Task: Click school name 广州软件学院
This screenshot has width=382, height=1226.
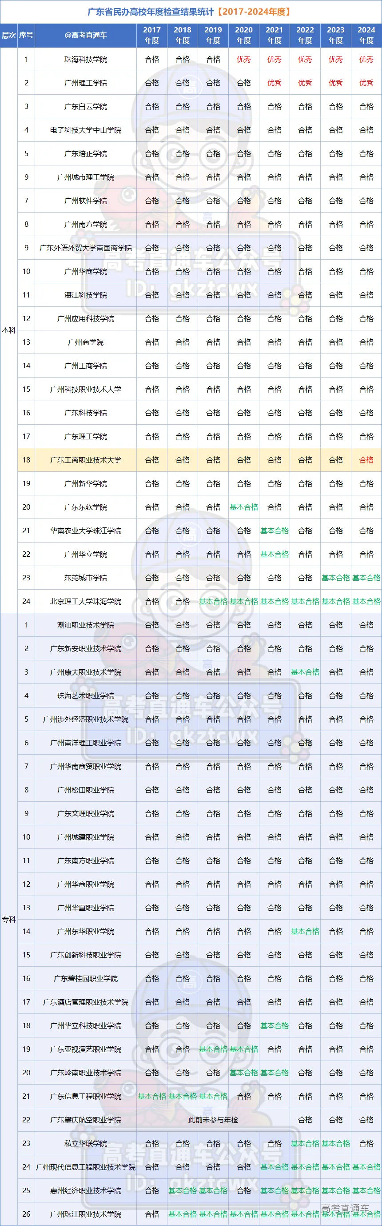Action: [x=86, y=201]
